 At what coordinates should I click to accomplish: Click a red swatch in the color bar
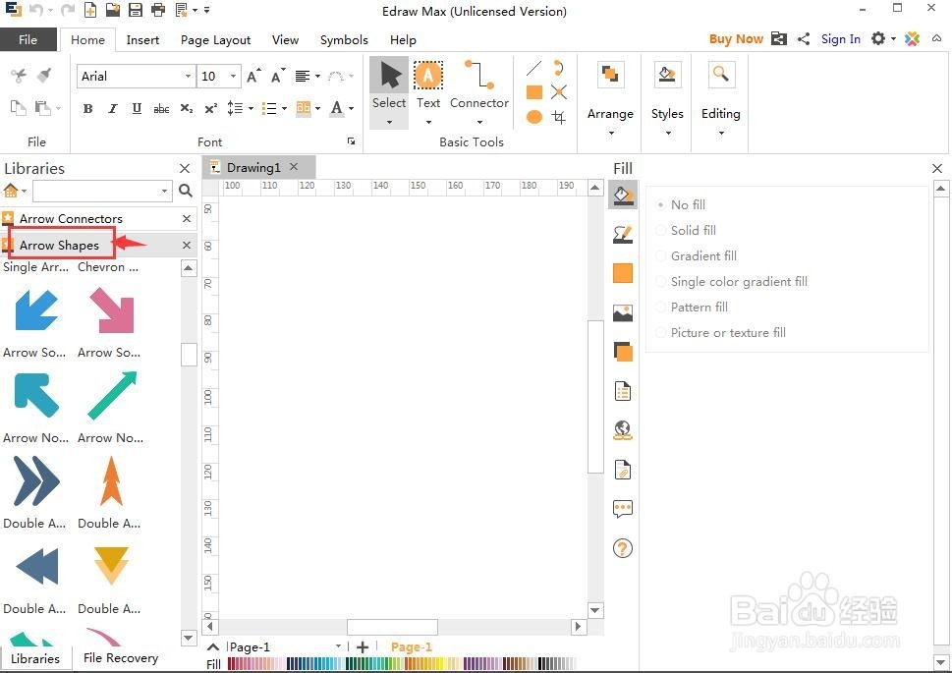click(x=232, y=664)
